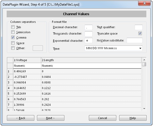Open Help for this wizard step
Screen dimensions: 153x126
click(x=133, y=118)
